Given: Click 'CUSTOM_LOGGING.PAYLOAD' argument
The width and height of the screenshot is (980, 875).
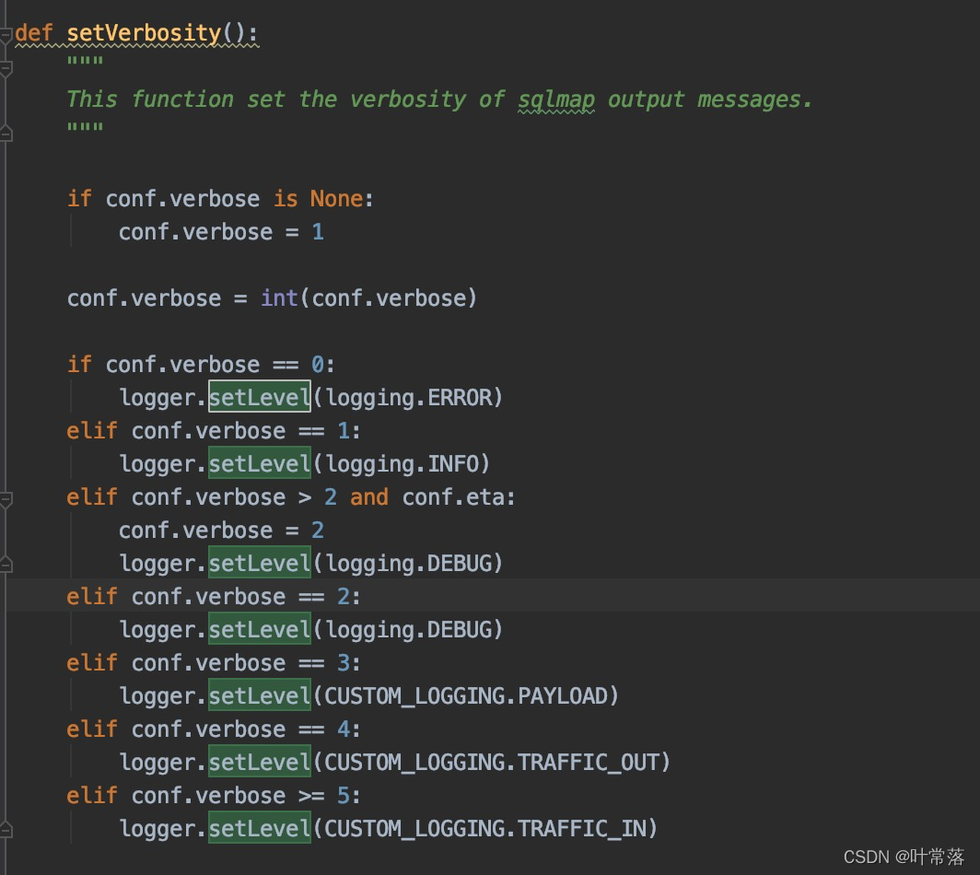Looking at the screenshot, I should (x=466, y=695).
